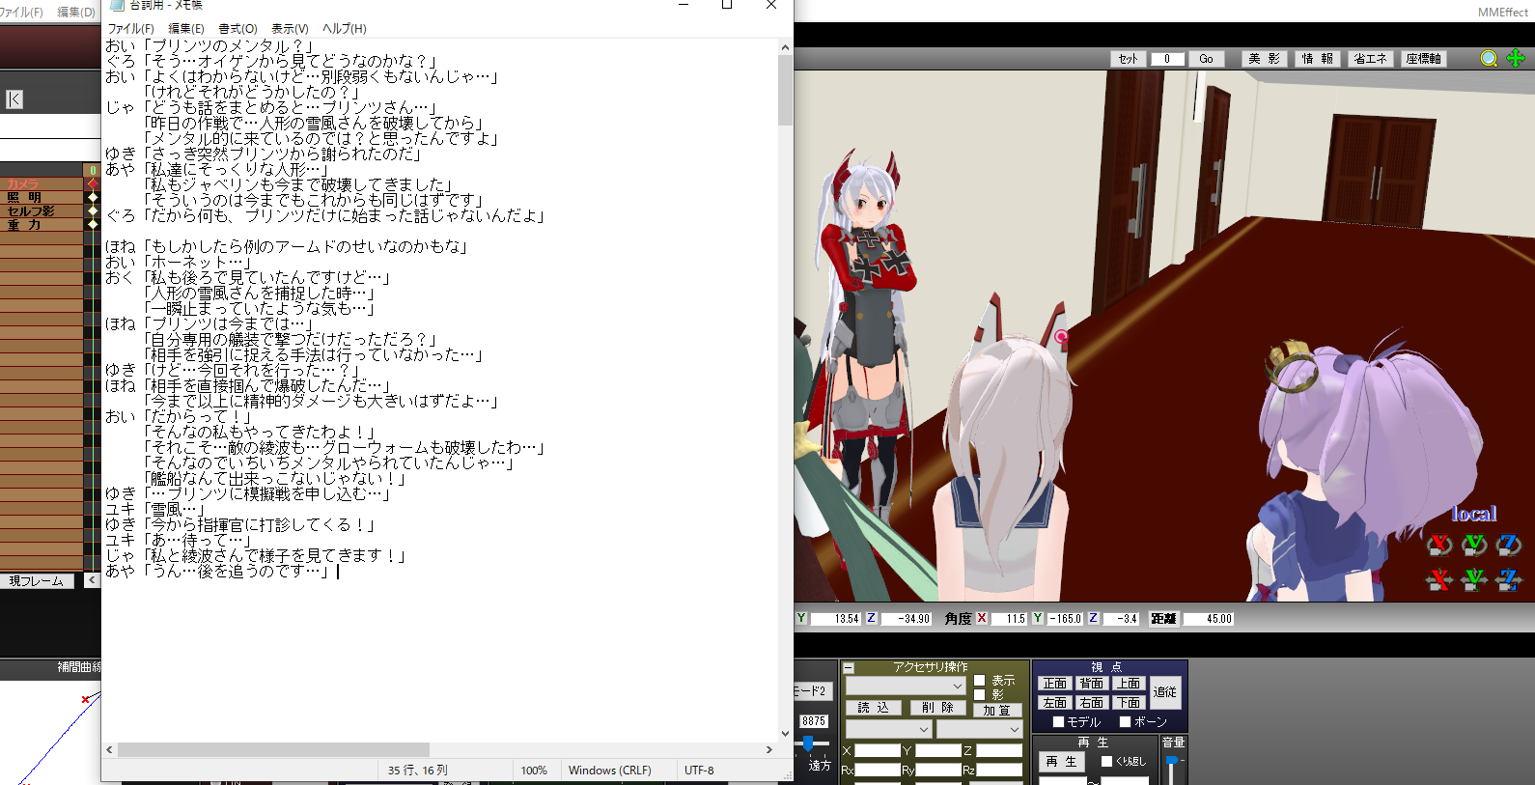Toggle the 表示 accessory display checkbox
Image resolution: width=1535 pixels, height=785 pixels.
tap(979, 681)
